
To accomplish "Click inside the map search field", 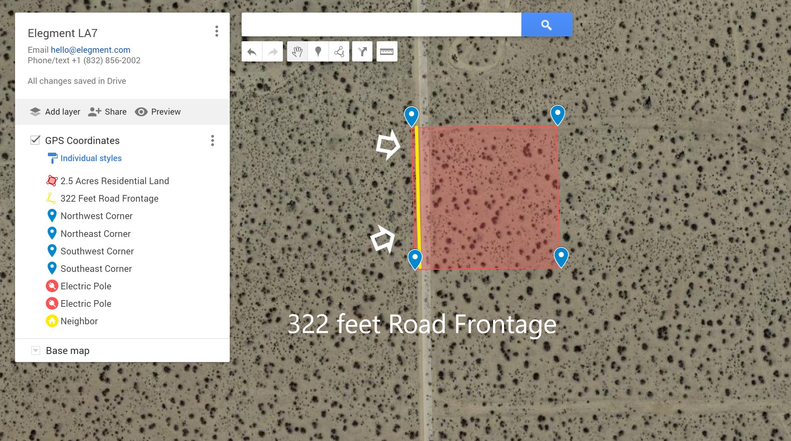I will (x=381, y=24).
